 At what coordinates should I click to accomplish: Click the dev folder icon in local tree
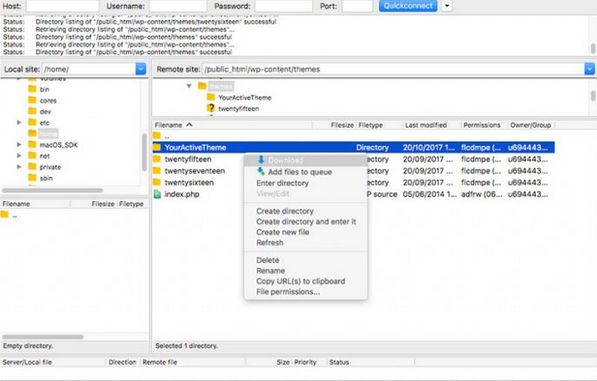32,111
